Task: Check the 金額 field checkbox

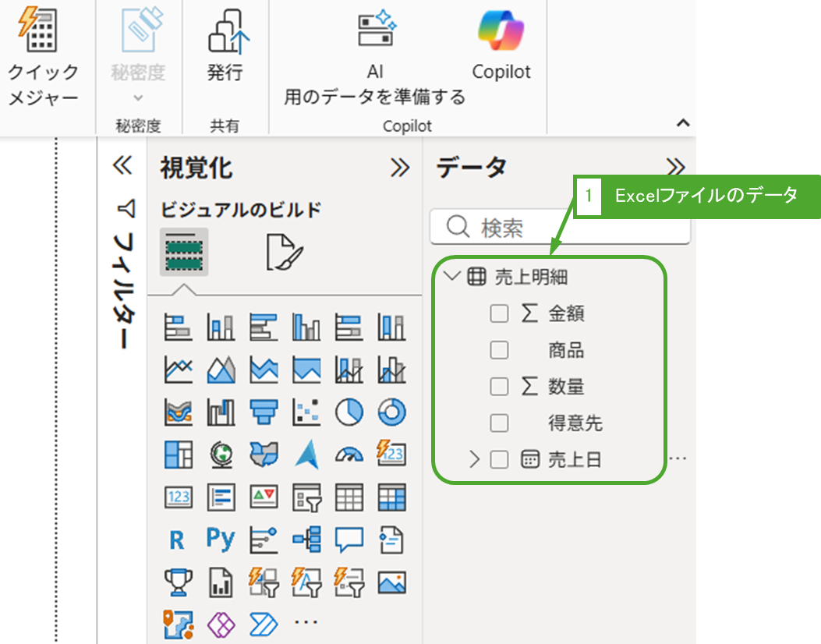Action: pos(499,313)
